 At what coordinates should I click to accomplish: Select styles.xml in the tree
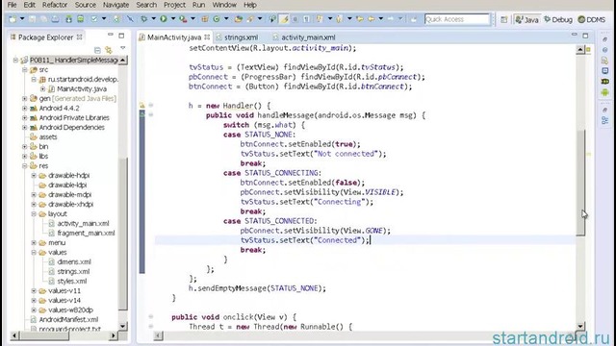[x=72, y=281]
